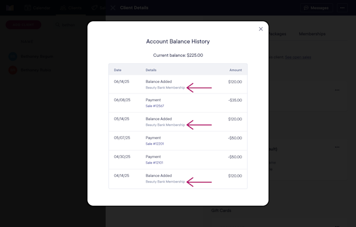Screen dimensions: 356x227
Task: Open Sale #12201 link
Action: 155,144
